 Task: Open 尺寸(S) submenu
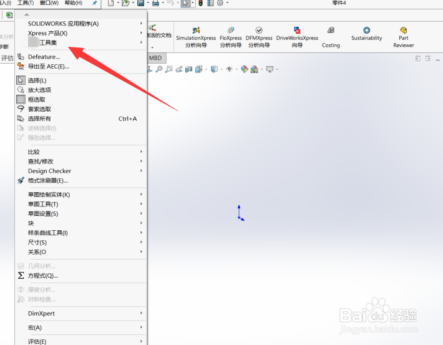click(x=81, y=243)
